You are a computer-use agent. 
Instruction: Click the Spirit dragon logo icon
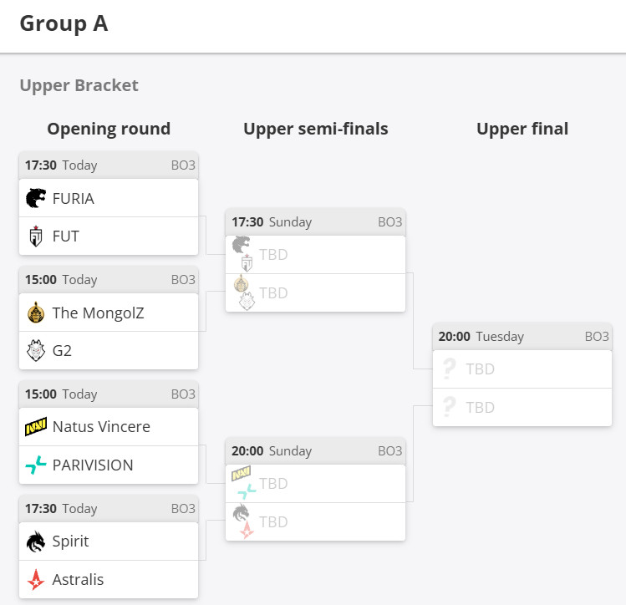(x=36, y=541)
